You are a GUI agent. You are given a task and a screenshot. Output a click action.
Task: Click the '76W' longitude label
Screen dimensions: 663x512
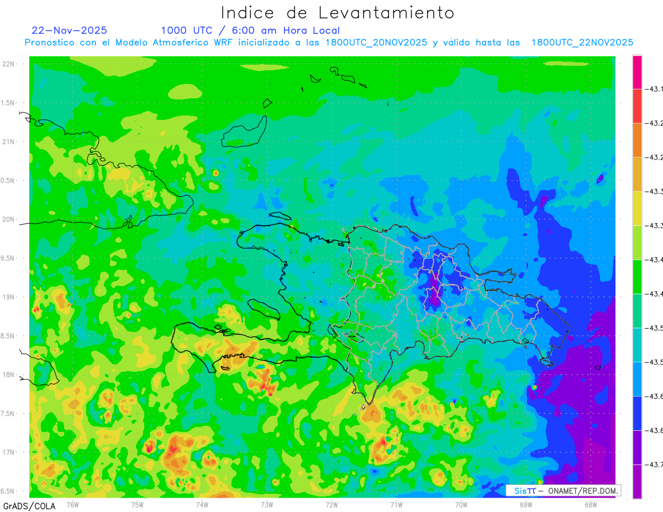tap(72, 504)
